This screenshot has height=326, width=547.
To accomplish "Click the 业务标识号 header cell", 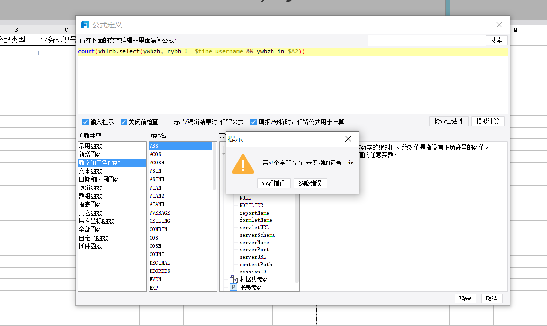I will click(58, 40).
